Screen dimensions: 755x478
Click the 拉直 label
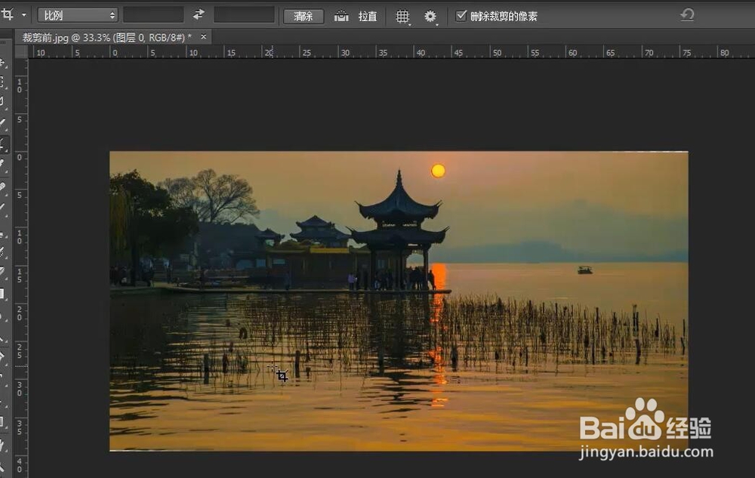368,17
